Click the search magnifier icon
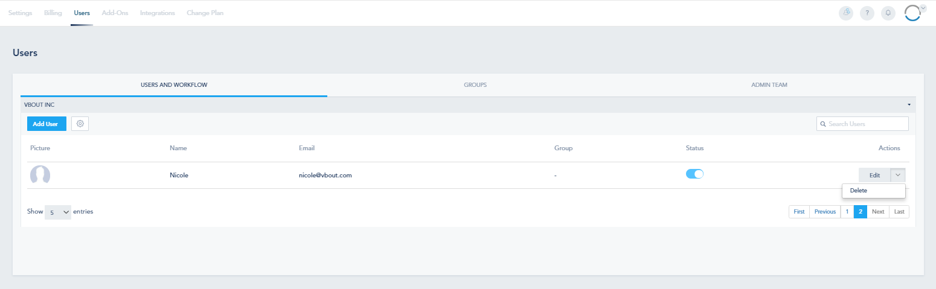This screenshot has height=289, width=936. pyautogui.click(x=823, y=124)
